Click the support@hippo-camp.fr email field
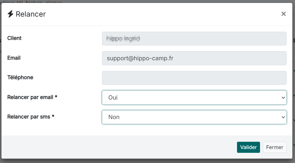The image size is (295, 163). [194, 58]
